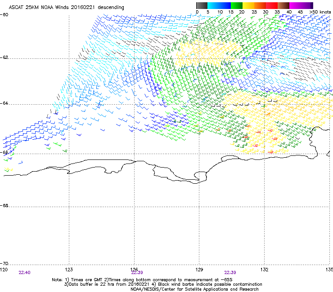Click the gray 0-5 knots legend swatch
Screen dimensions: 333x292
(x=202, y=5)
